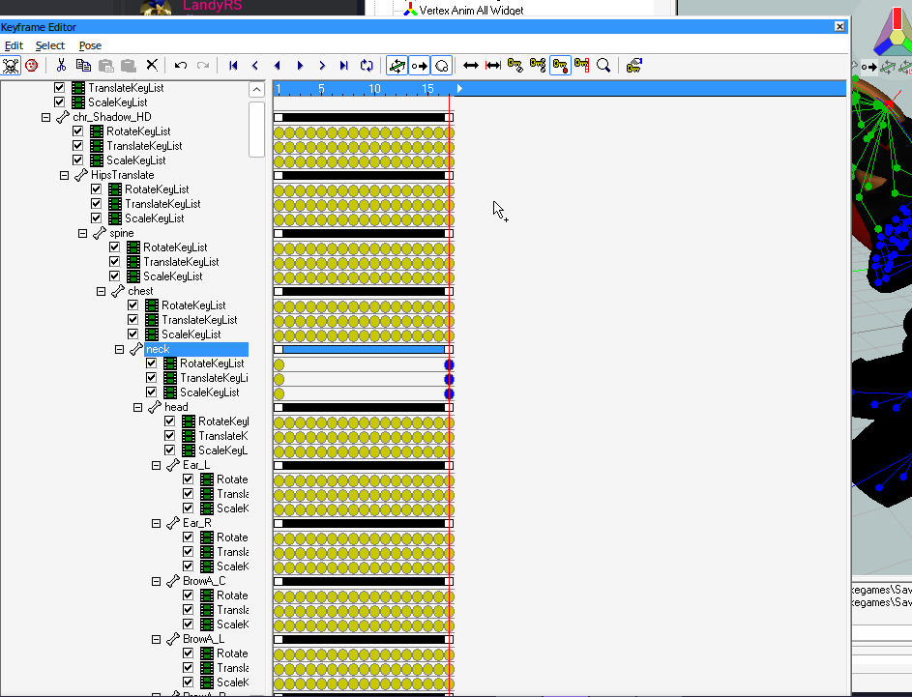Click the blue keyframe on neck RotateKeyList
912x697 pixels.
click(x=450, y=364)
